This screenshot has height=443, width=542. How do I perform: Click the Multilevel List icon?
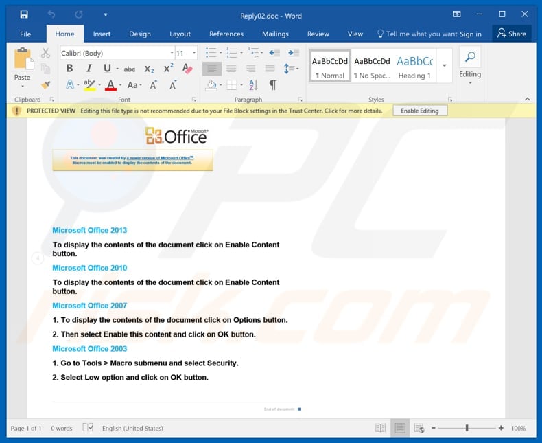click(x=253, y=53)
